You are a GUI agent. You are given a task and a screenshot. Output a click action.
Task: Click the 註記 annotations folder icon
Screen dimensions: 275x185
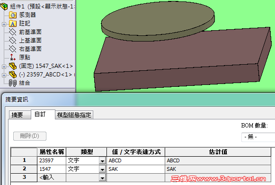click(x=13, y=24)
